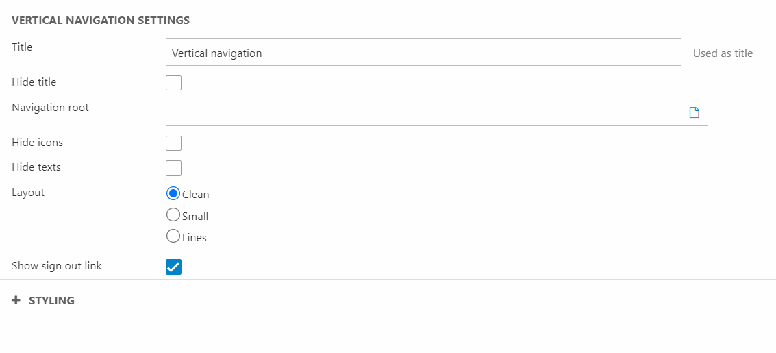Screen dimensions: 776x353
Task: Select the Clean layout radio button
Action: pyautogui.click(x=173, y=193)
